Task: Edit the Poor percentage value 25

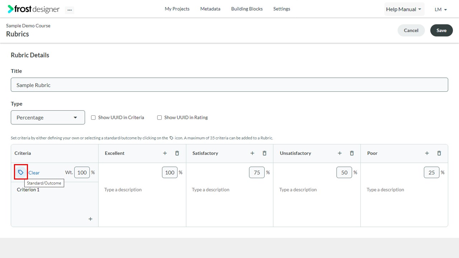Action: tap(431, 172)
